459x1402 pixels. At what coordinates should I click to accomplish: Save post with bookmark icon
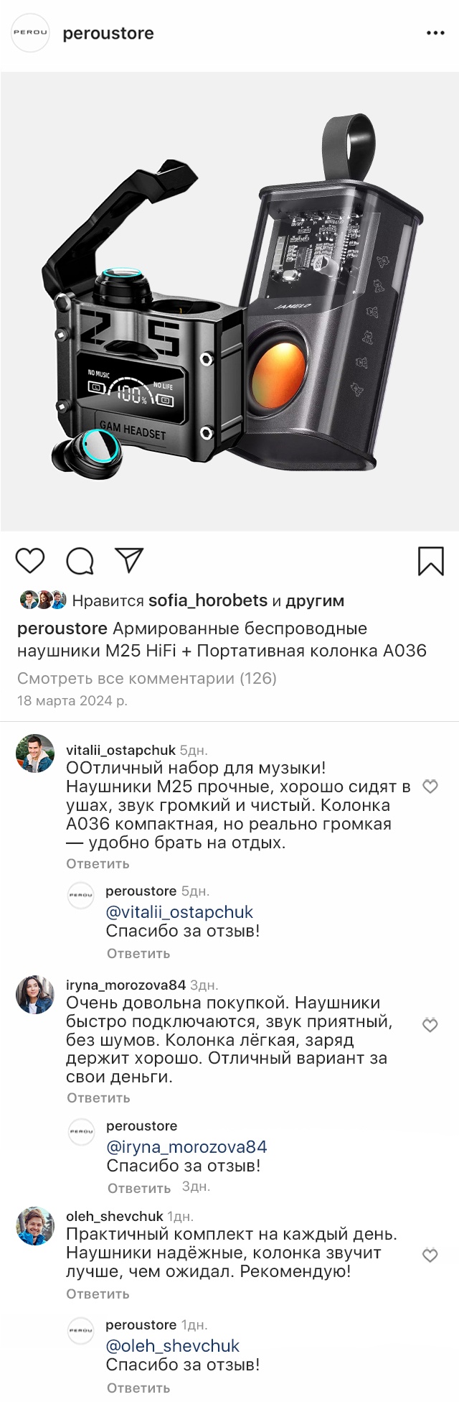tap(431, 561)
